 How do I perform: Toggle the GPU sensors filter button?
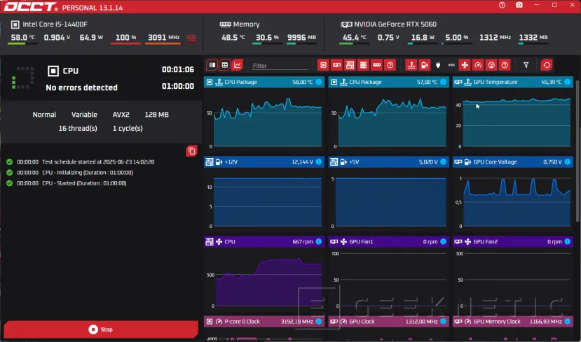(x=336, y=65)
